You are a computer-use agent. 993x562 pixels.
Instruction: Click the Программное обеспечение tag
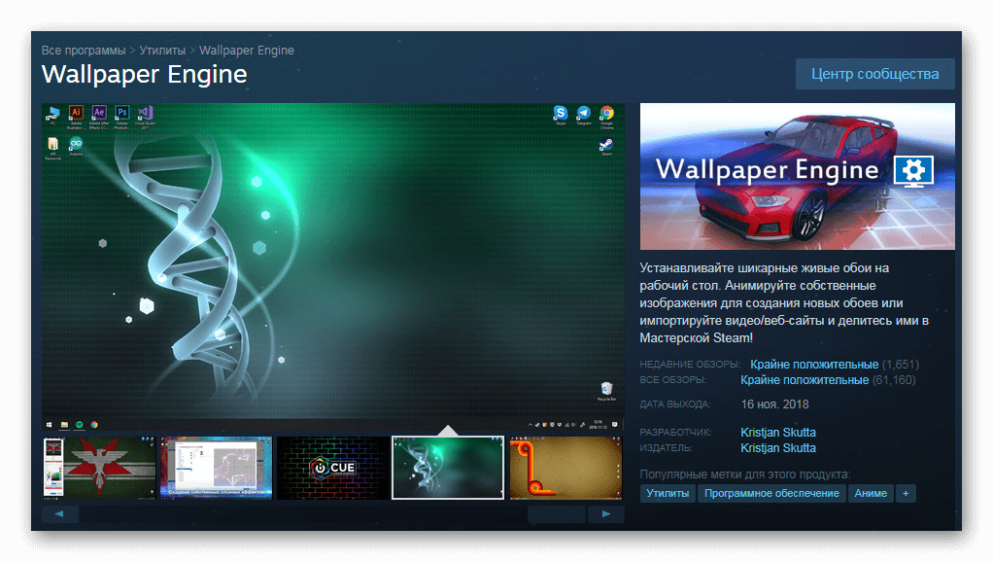click(x=771, y=493)
